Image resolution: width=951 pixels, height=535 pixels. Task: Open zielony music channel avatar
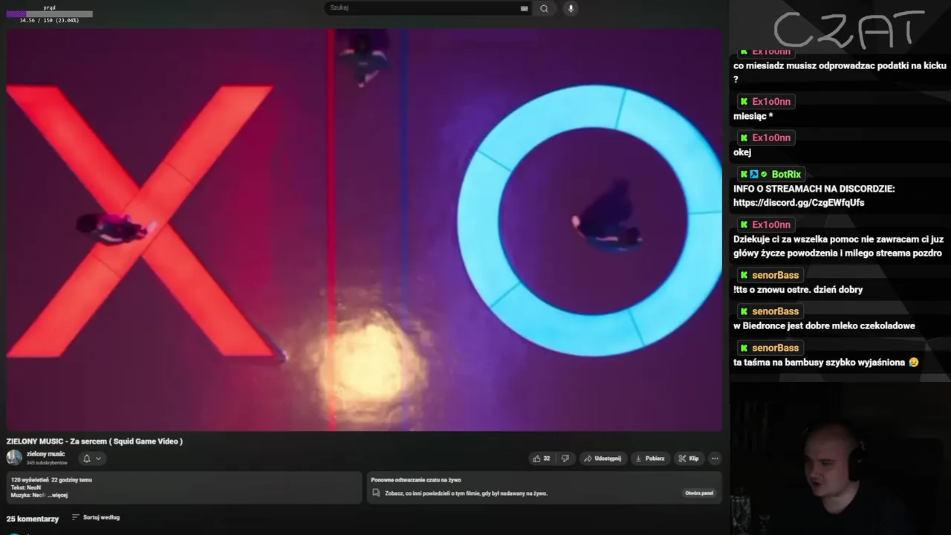pyautogui.click(x=14, y=458)
